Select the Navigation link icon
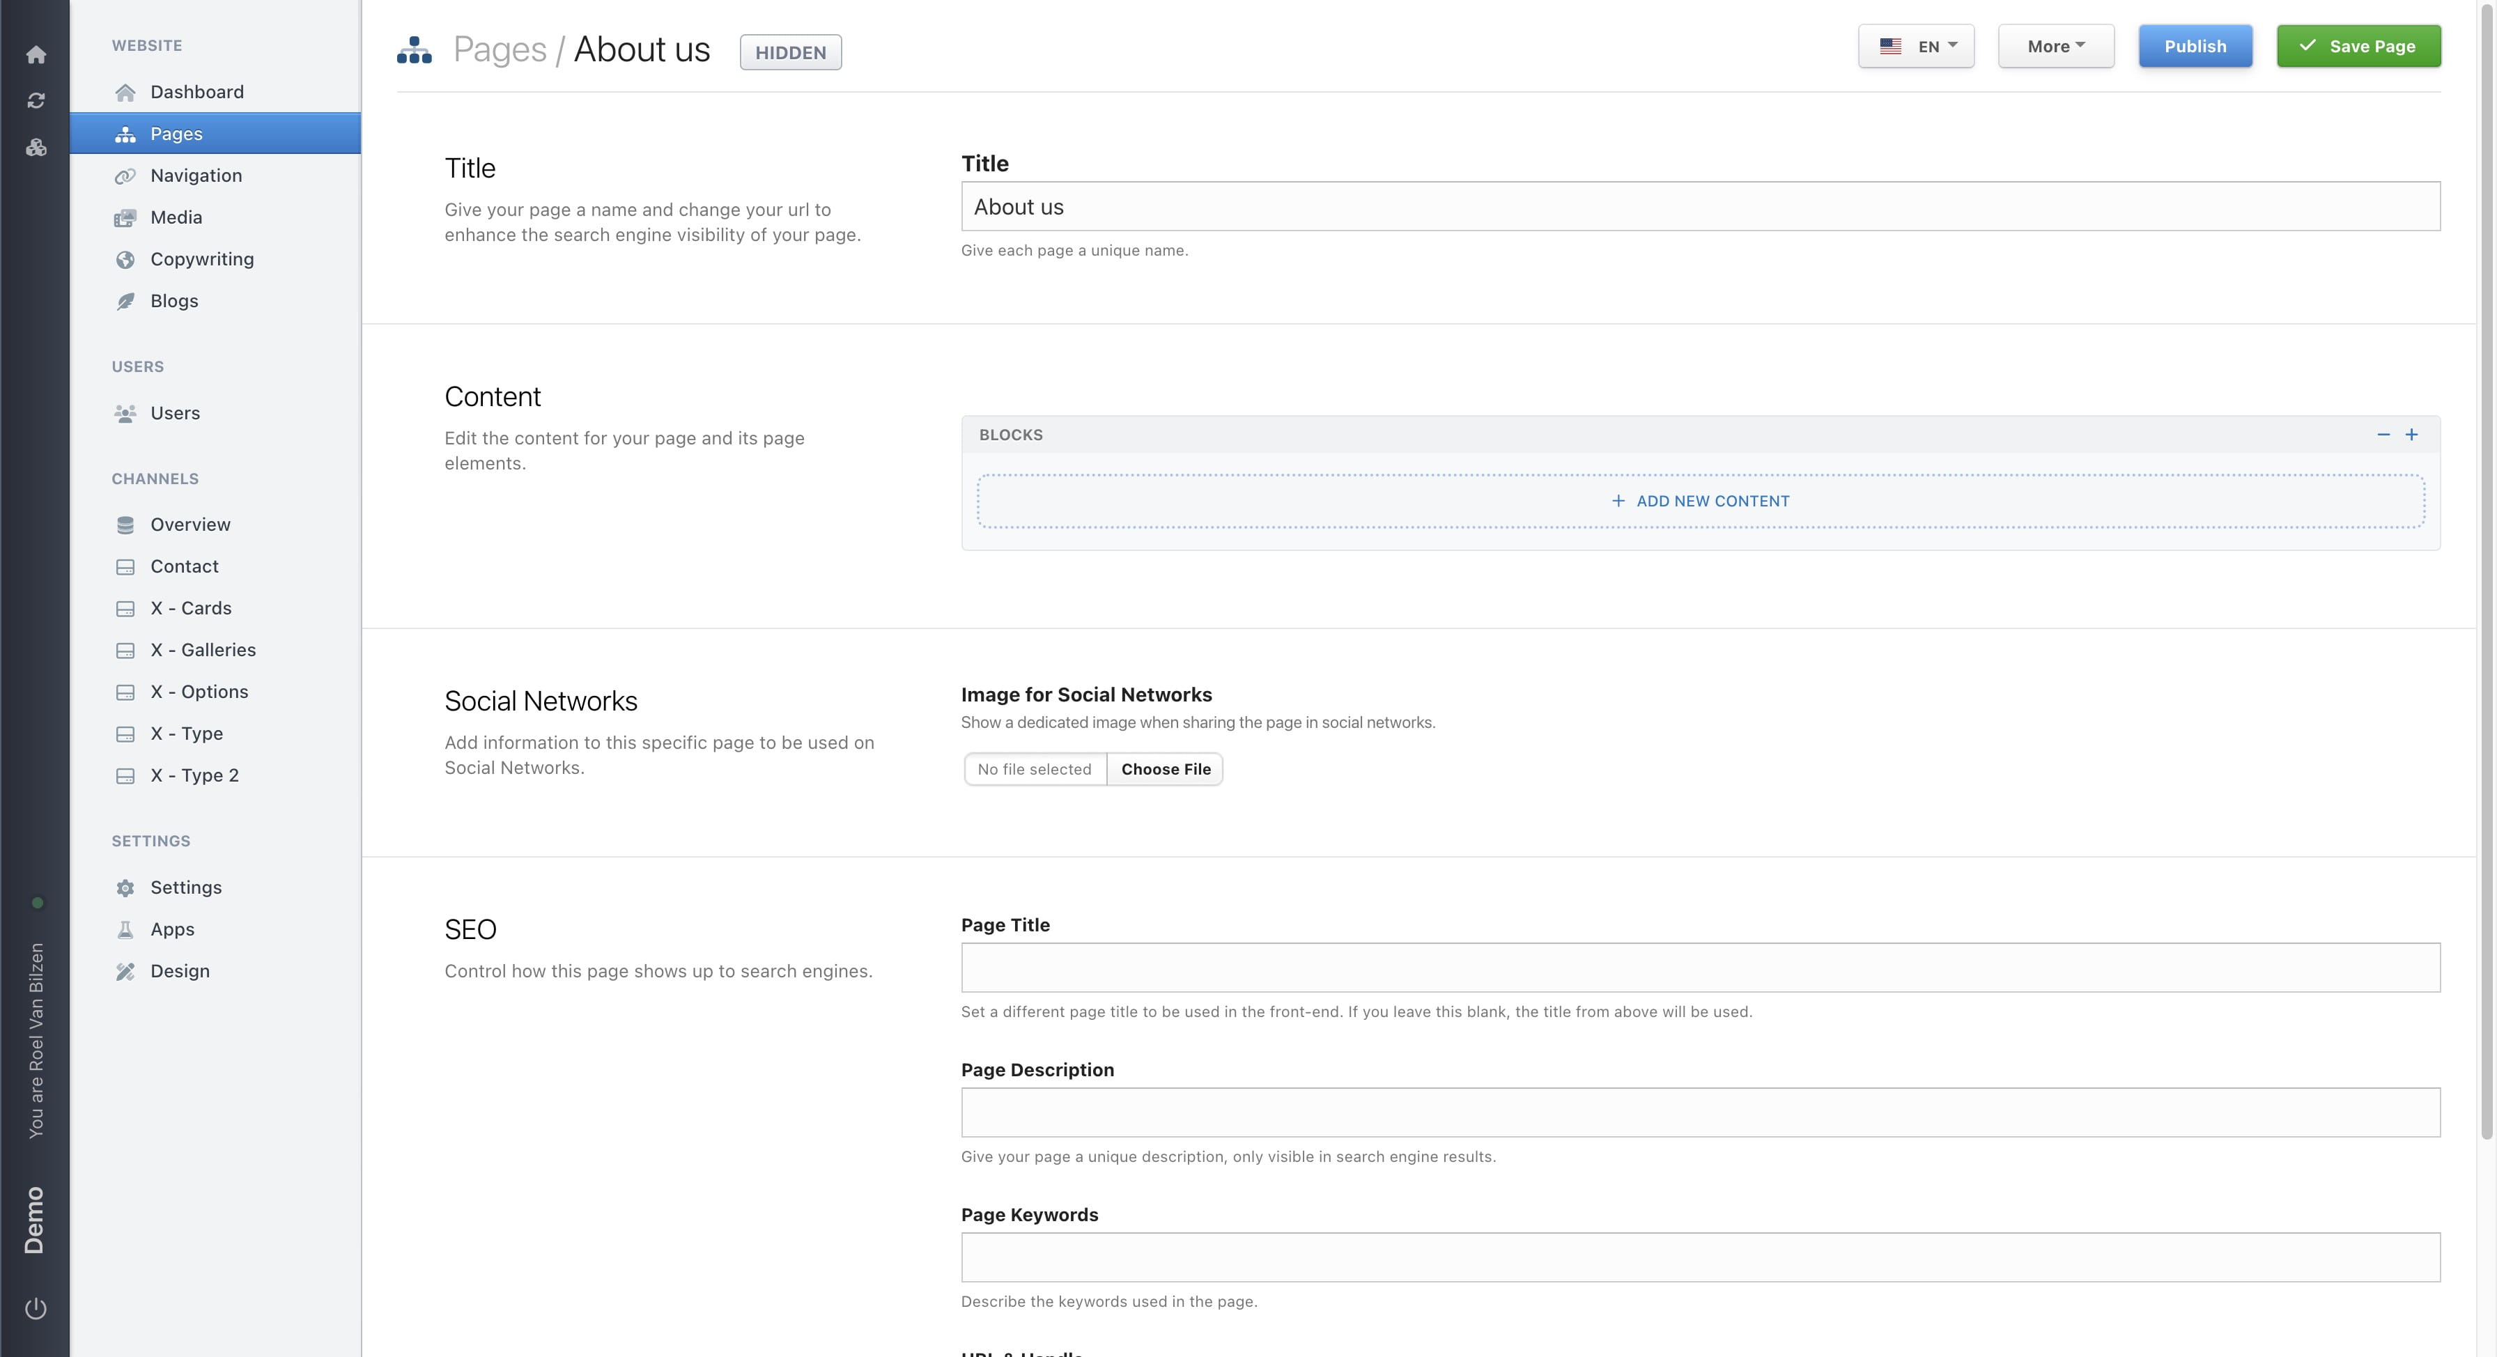Viewport: 2497px width, 1357px height. [x=126, y=176]
